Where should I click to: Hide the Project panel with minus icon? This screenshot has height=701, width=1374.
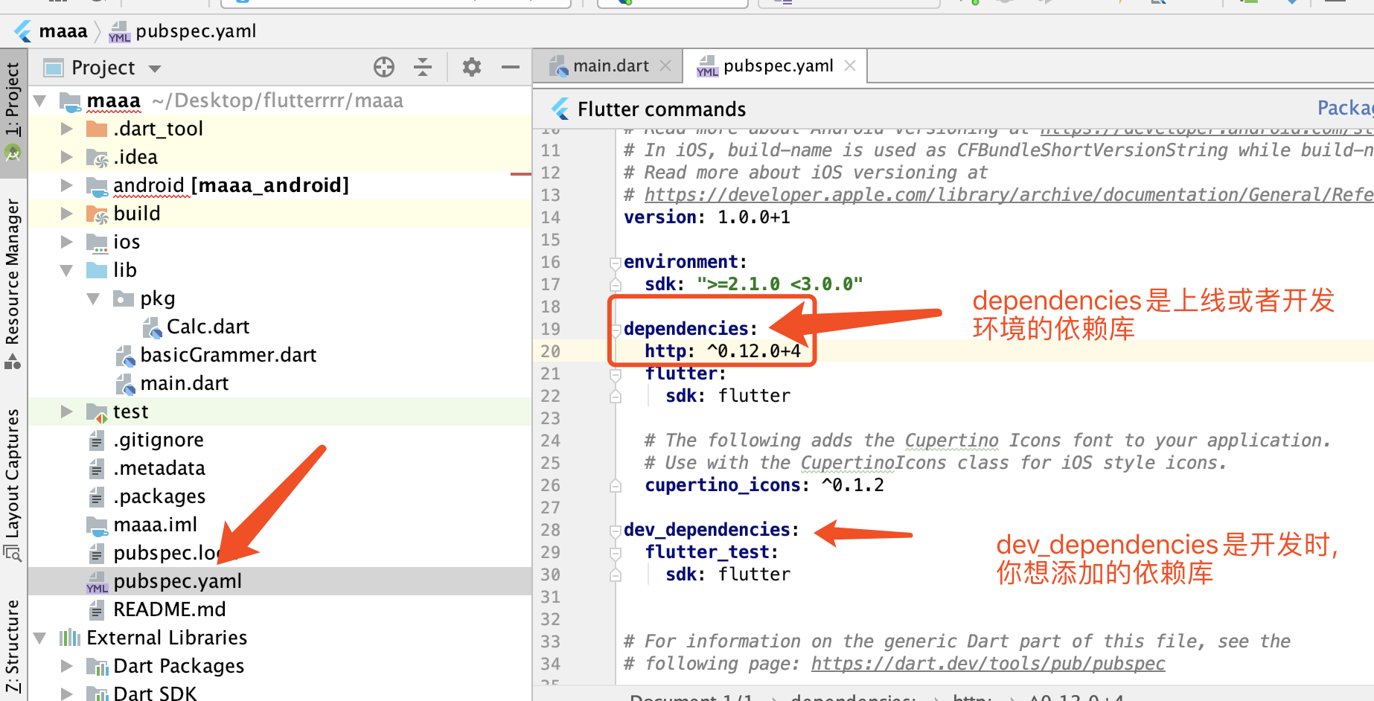[511, 68]
